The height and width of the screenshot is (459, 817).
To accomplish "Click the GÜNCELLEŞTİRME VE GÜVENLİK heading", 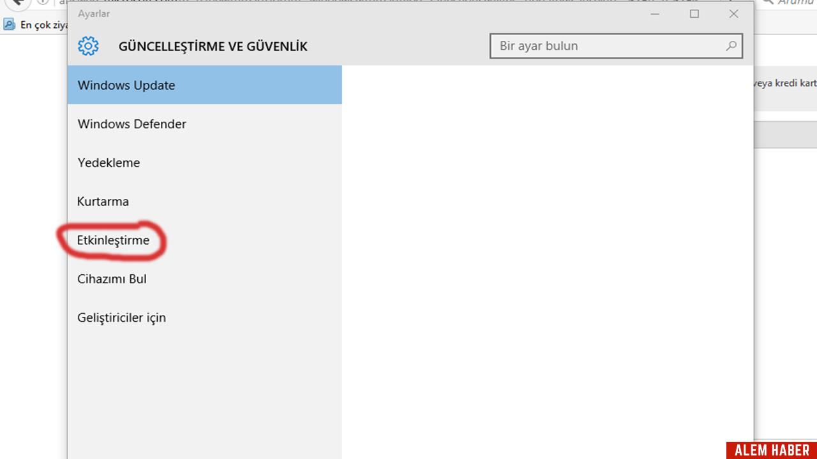I will pos(213,46).
